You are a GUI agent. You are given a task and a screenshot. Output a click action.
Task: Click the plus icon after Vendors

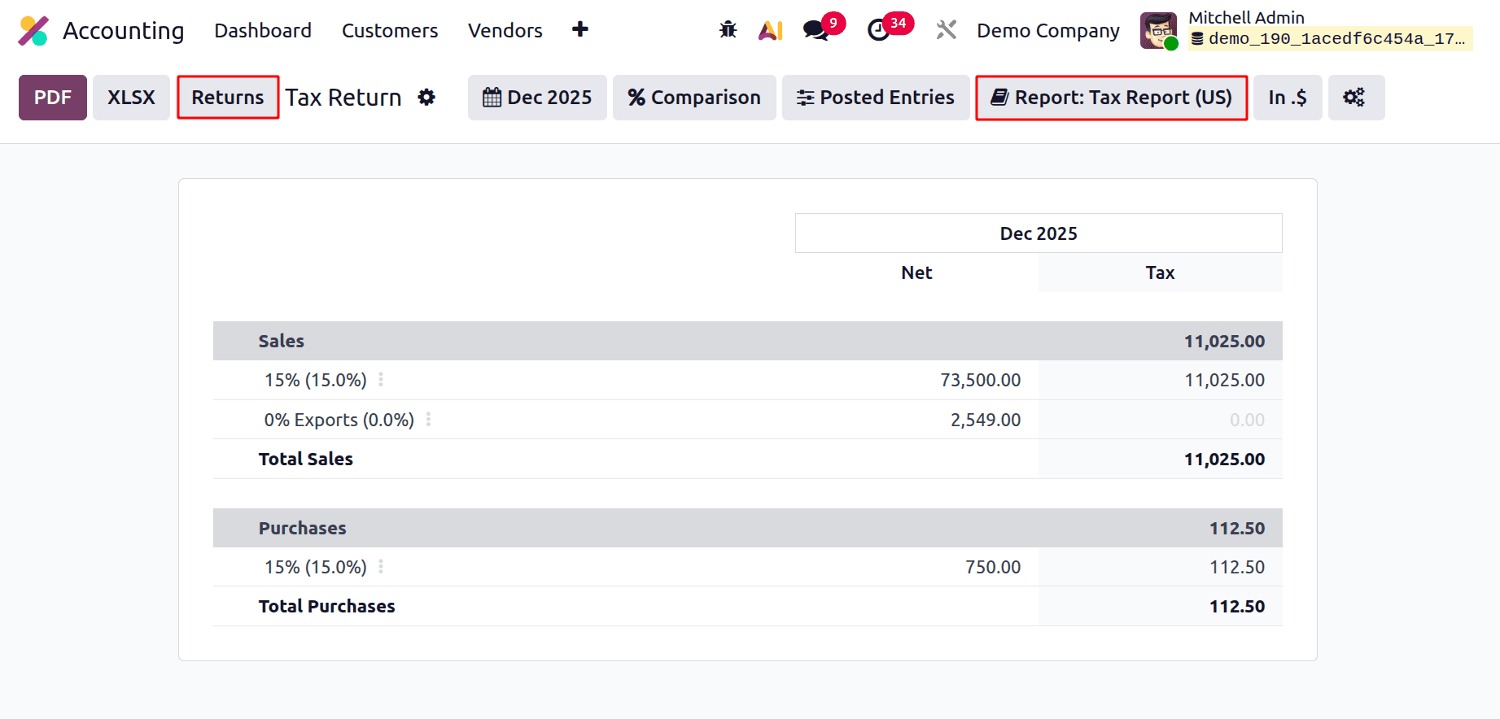580,29
